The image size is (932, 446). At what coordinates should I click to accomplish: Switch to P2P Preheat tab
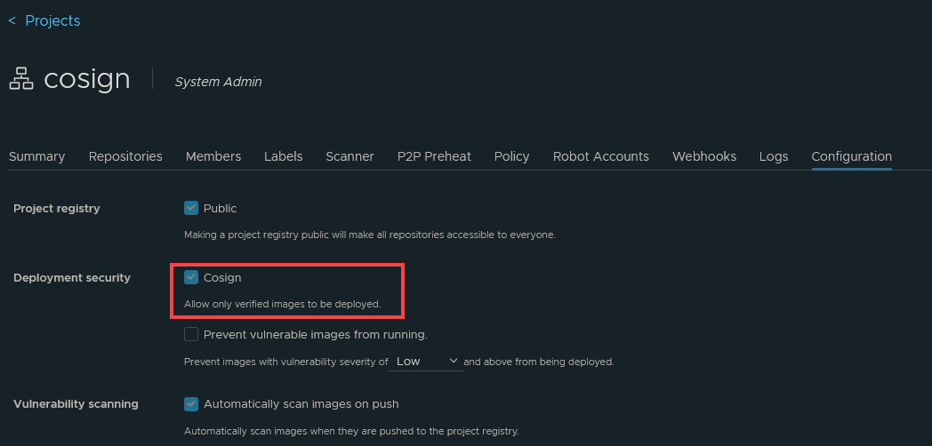(434, 156)
